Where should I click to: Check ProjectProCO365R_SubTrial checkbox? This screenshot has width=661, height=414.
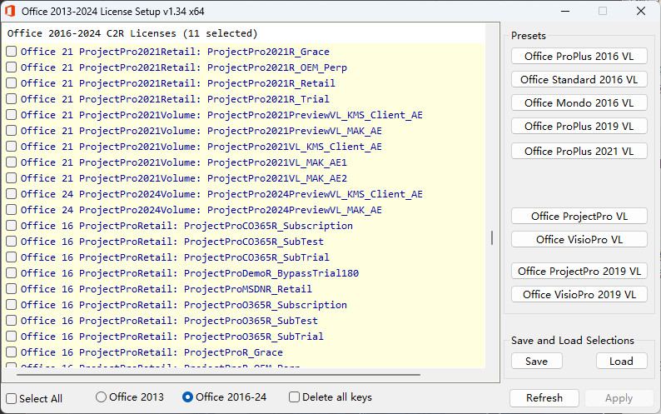click(12, 257)
